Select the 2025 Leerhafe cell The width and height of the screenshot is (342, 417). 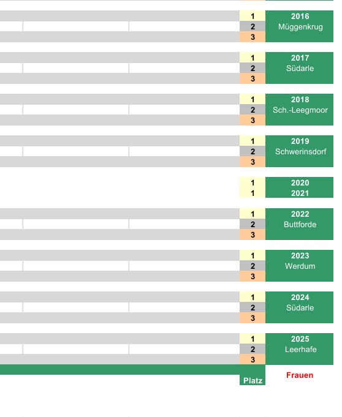(300, 349)
